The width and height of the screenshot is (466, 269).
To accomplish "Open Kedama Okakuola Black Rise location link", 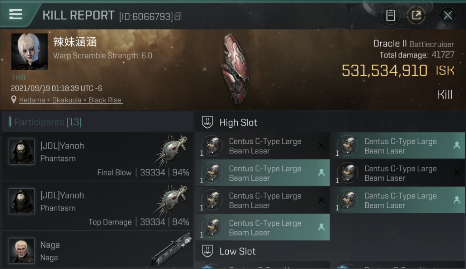I will coord(70,100).
